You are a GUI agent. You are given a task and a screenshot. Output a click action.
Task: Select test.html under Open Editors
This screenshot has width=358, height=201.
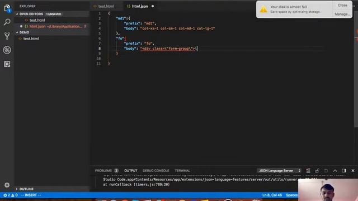click(x=37, y=20)
